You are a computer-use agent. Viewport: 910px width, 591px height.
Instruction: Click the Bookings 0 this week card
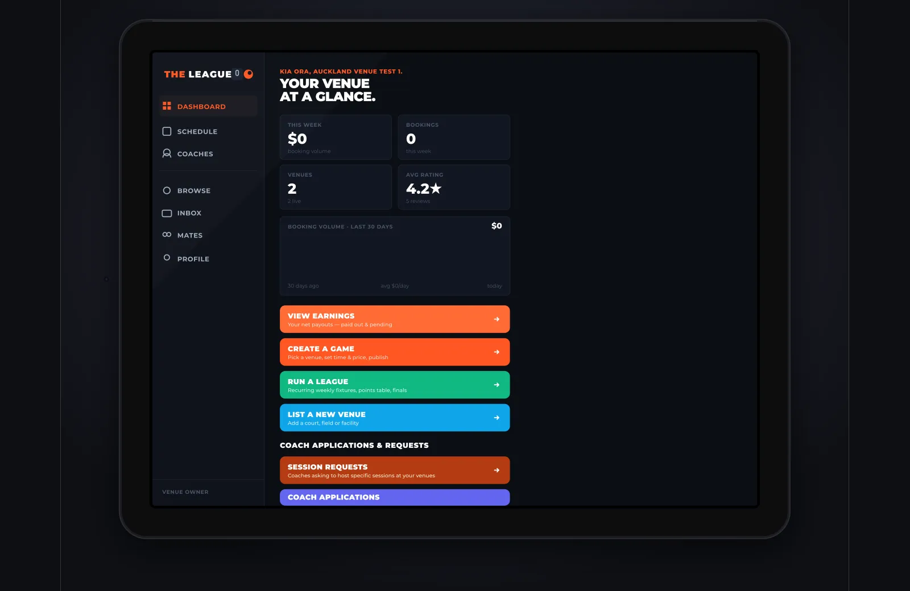coord(454,138)
